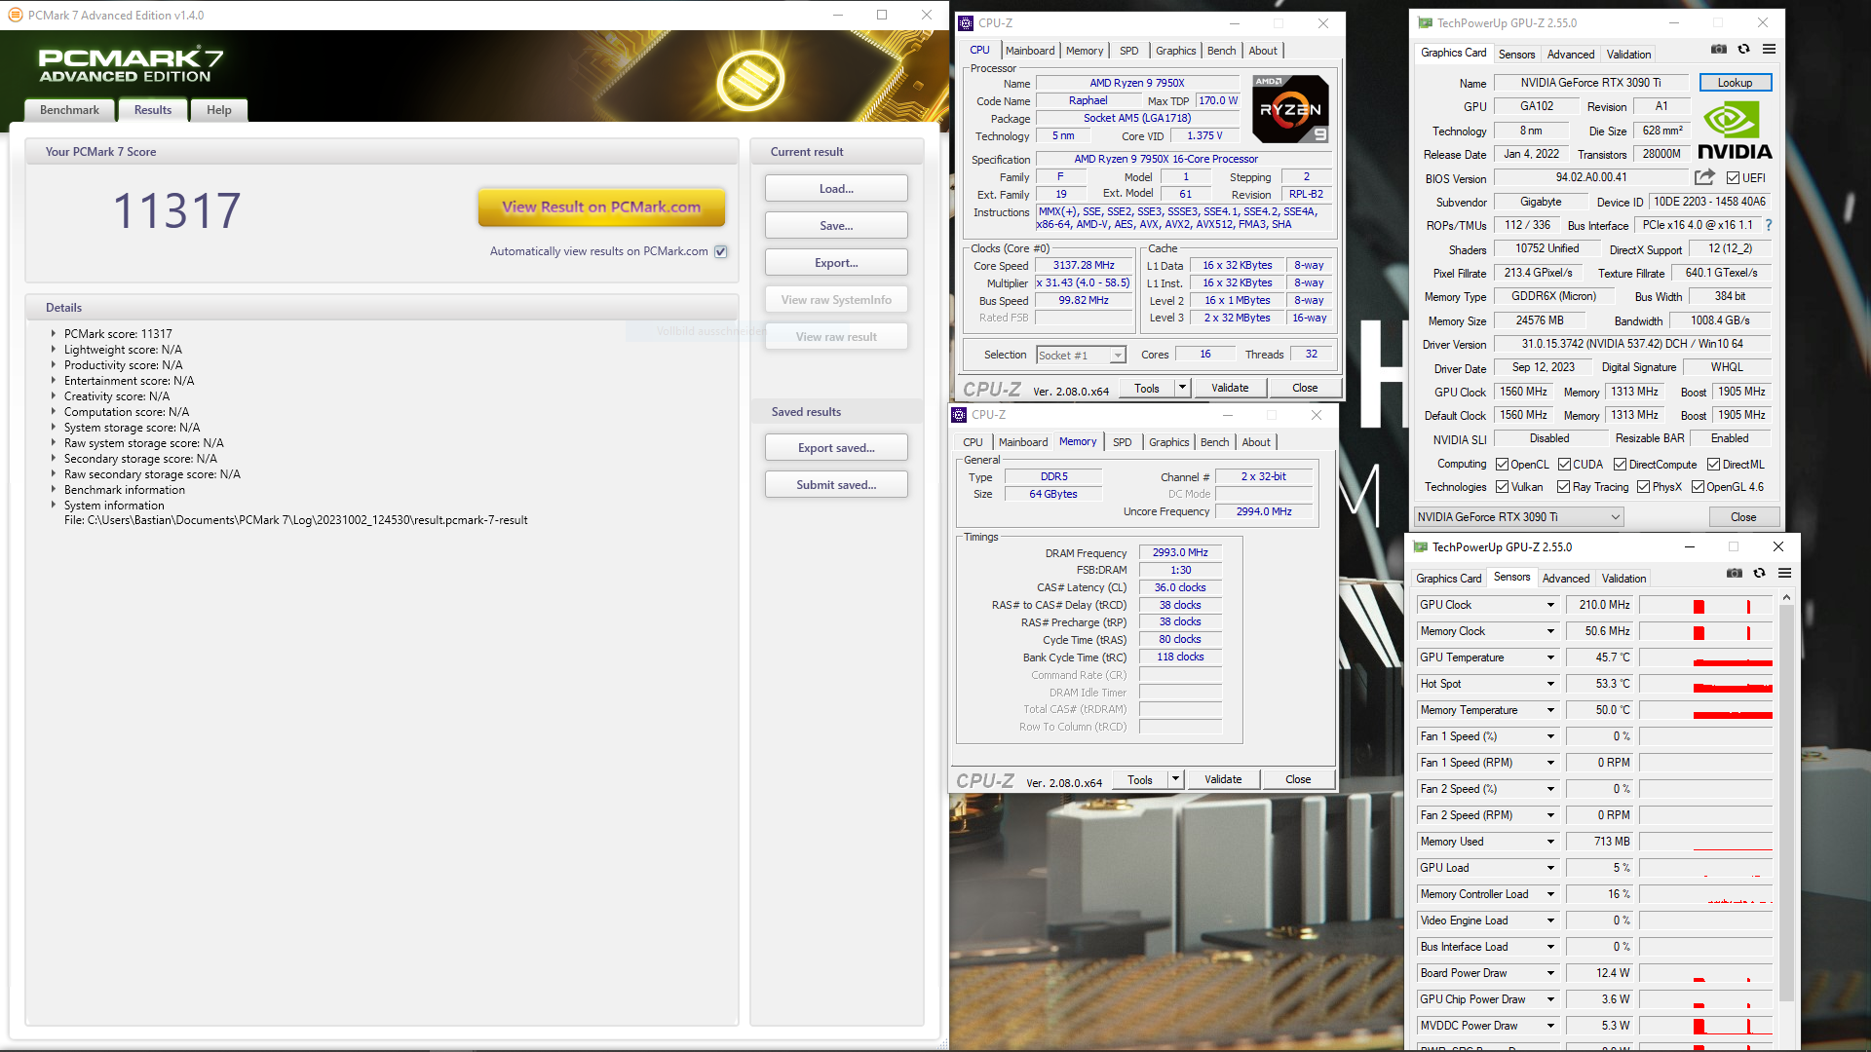Switch to the Help tab in PCMark 7

click(219, 110)
